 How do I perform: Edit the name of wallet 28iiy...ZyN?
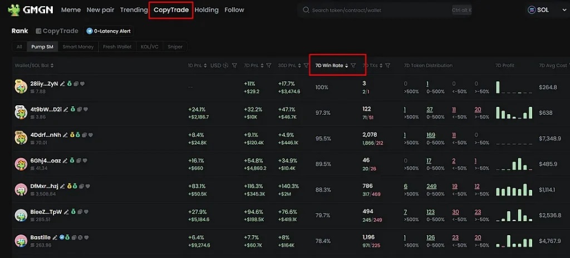pos(62,84)
